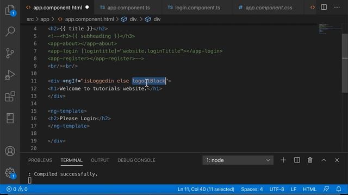Open the Accounts menu icon
Screen dimensions: 348x195
(10, 151)
